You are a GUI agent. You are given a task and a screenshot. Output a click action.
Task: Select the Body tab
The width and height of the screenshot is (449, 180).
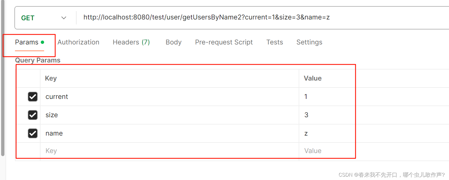(x=173, y=42)
